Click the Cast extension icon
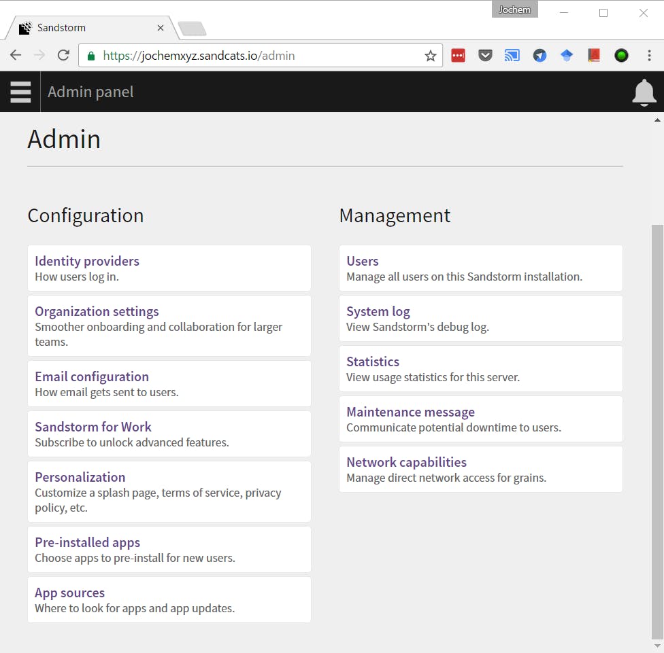The height and width of the screenshot is (653, 664). click(512, 56)
